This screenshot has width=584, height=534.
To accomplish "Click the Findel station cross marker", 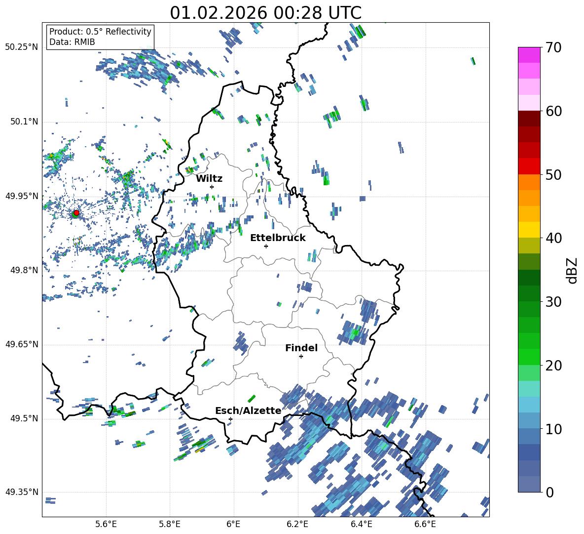I will point(301,356).
